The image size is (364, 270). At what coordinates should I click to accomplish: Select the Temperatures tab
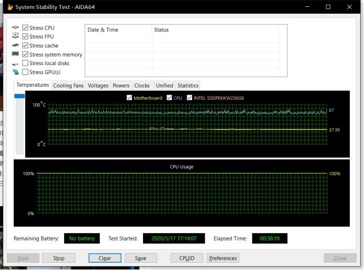[33, 85]
